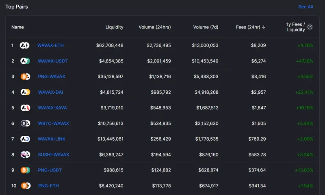Click liquidity value $62,708,448
325x195 pixels.
pos(110,45)
